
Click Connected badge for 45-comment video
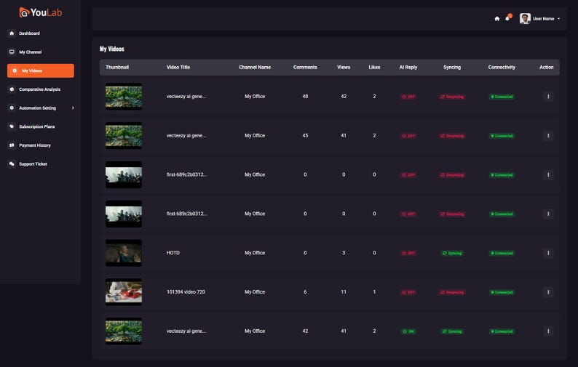tap(502, 136)
